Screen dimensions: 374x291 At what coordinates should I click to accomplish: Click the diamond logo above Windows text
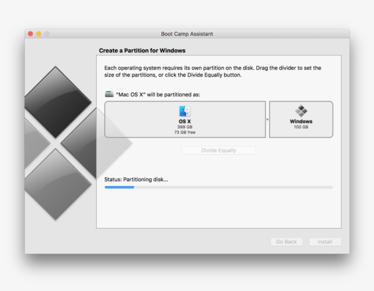pyautogui.click(x=301, y=111)
